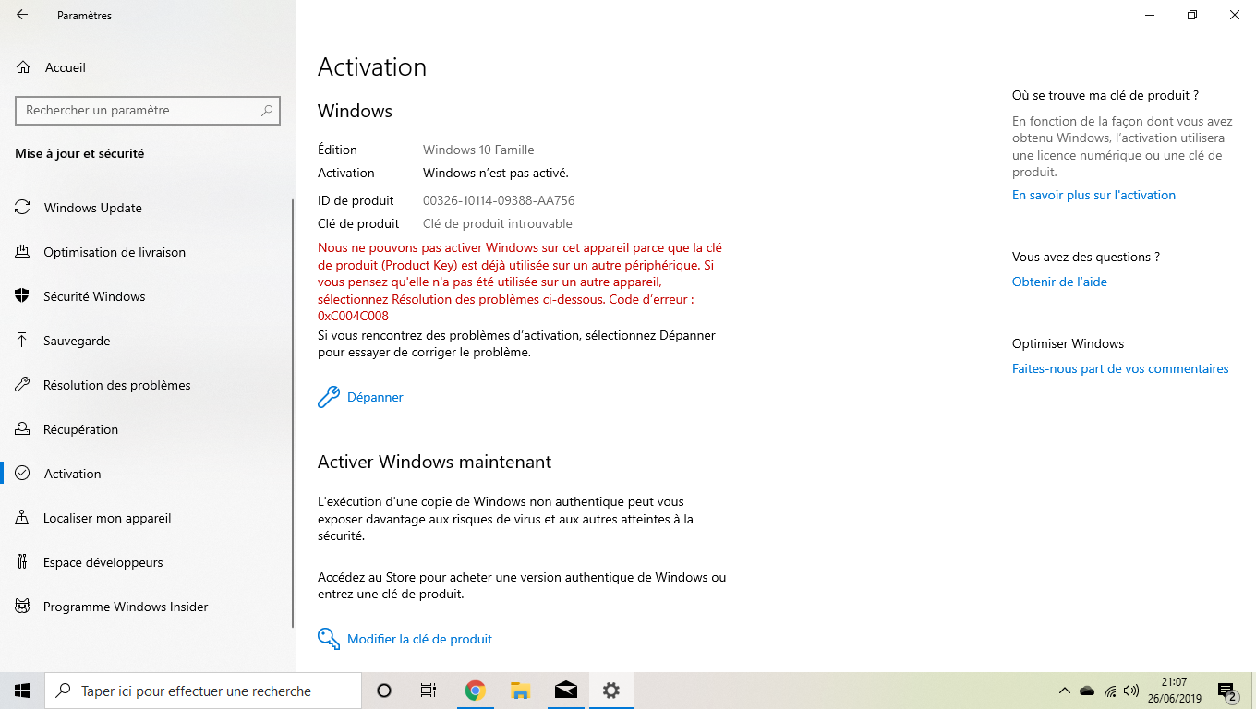Click the Sauvegarde upload arrow icon

point(22,341)
